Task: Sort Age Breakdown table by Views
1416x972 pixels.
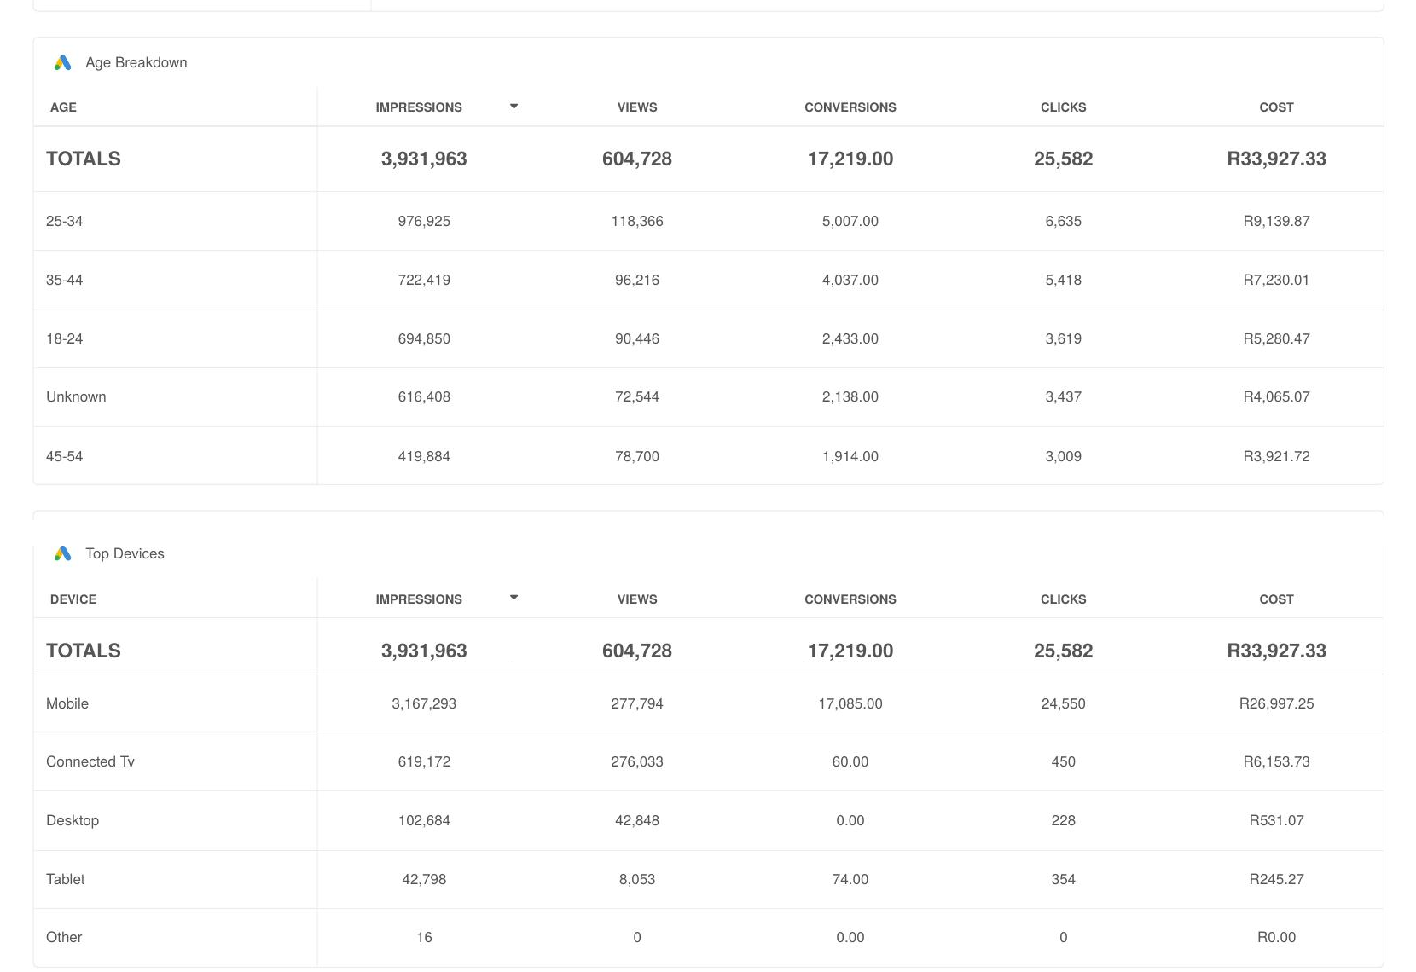Action: point(637,107)
